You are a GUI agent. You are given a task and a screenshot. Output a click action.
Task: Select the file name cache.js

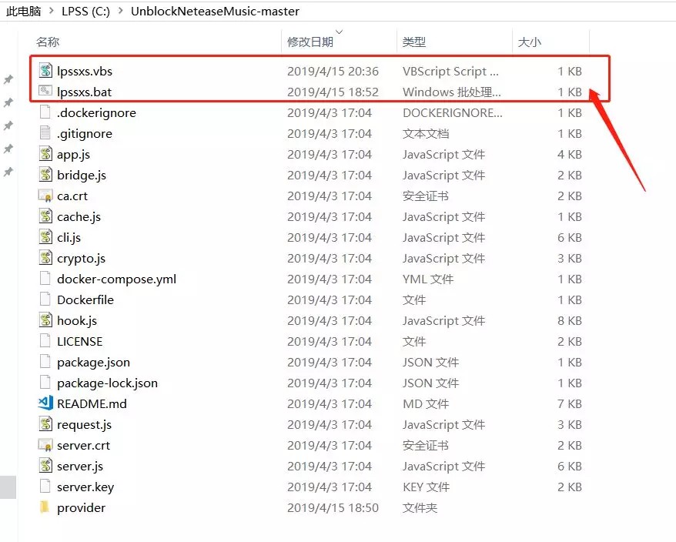79,217
